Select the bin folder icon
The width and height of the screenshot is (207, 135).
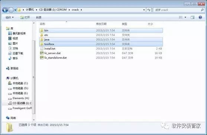coord(42,30)
